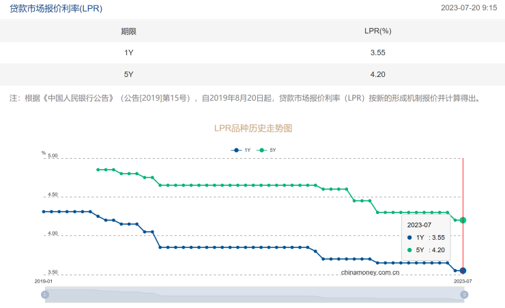This screenshot has width=505, height=308.
Task: Click the 5.00 y-axis label
Action: [53, 155]
